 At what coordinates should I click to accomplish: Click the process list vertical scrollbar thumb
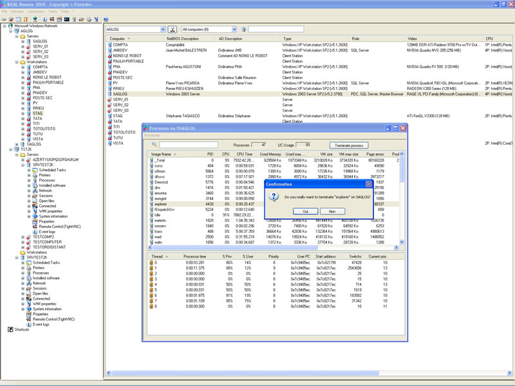point(402,170)
